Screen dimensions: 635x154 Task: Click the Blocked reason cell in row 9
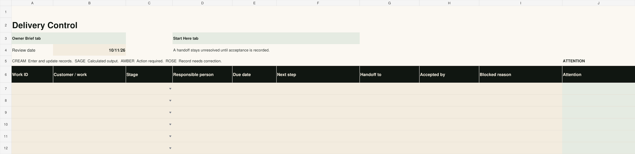(520, 112)
